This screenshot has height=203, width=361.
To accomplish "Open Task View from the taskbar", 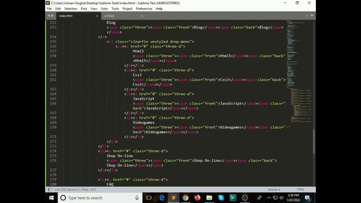I will [x=149, y=198].
